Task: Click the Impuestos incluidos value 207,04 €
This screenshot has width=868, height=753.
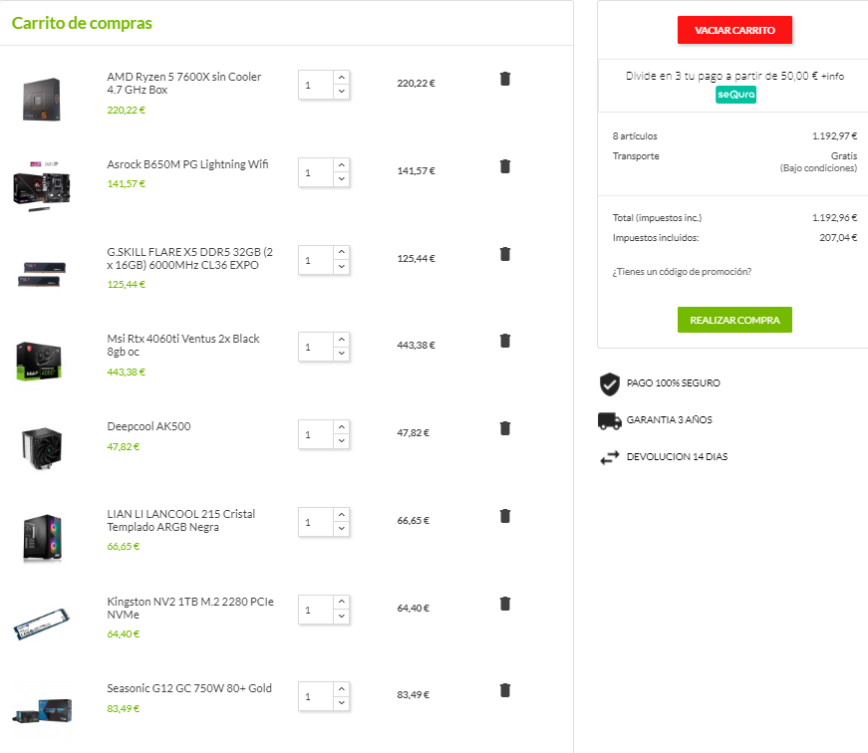Action: tap(838, 238)
